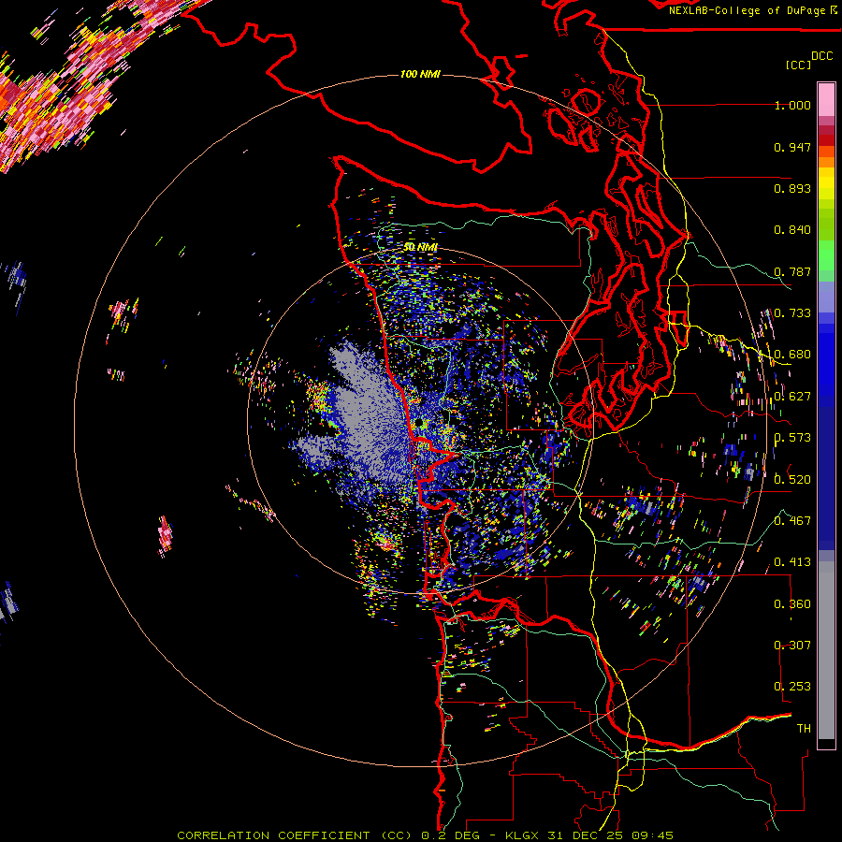Click the CORRELATION COEFFICIENT (CC) caption text
This screenshot has width=842, height=842.
click(x=295, y=835)
